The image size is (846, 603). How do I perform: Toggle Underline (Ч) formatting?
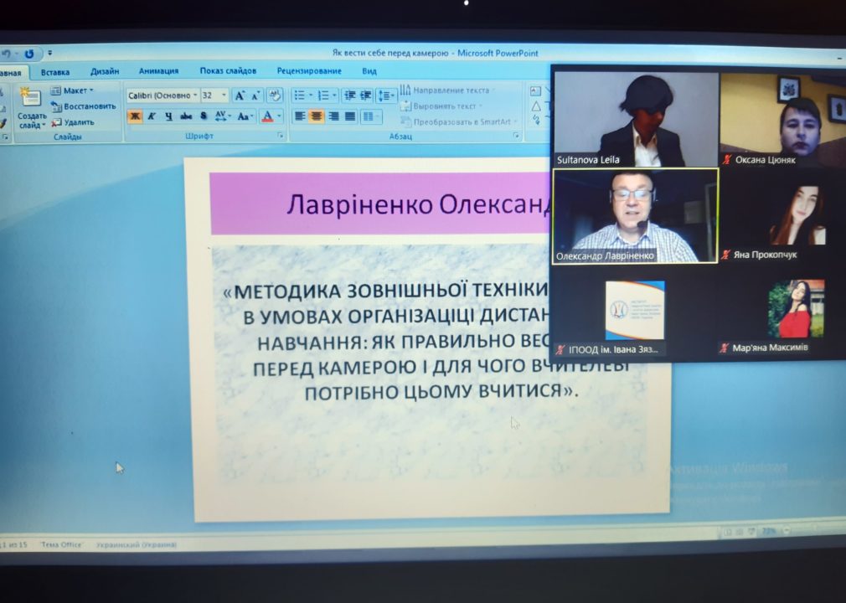pyautogui.click(x=169, y=116)
